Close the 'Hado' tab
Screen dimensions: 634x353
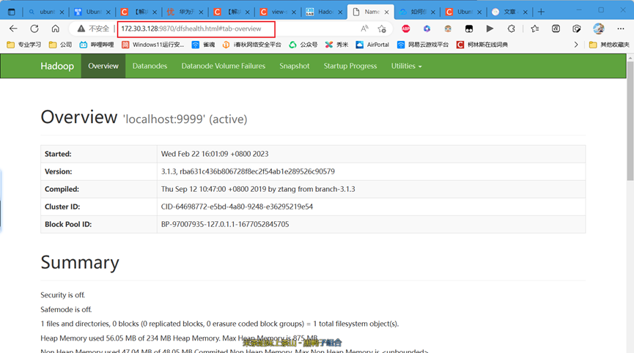pos(340,12)
